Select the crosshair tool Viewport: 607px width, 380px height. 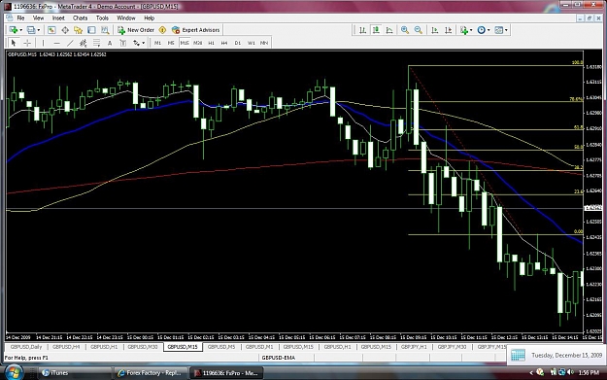27,43
